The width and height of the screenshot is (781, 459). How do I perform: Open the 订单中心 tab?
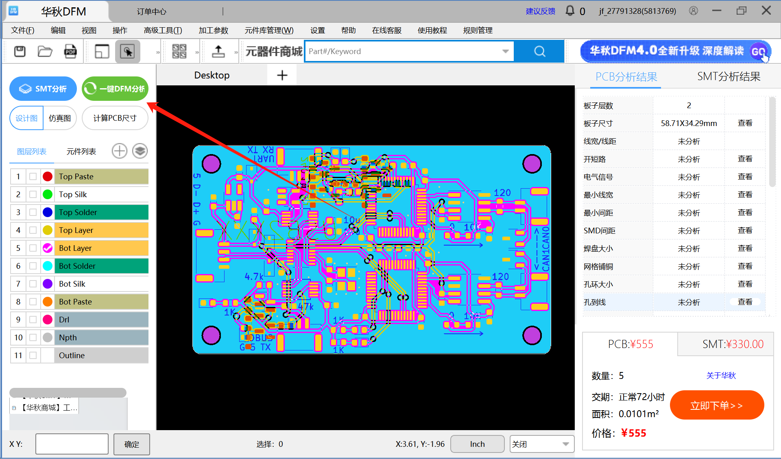[152, 11]
